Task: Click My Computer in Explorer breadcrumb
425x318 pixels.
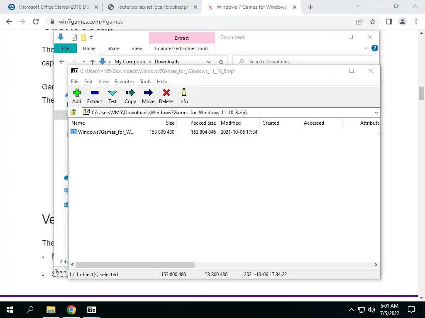Action: [130, 62]
